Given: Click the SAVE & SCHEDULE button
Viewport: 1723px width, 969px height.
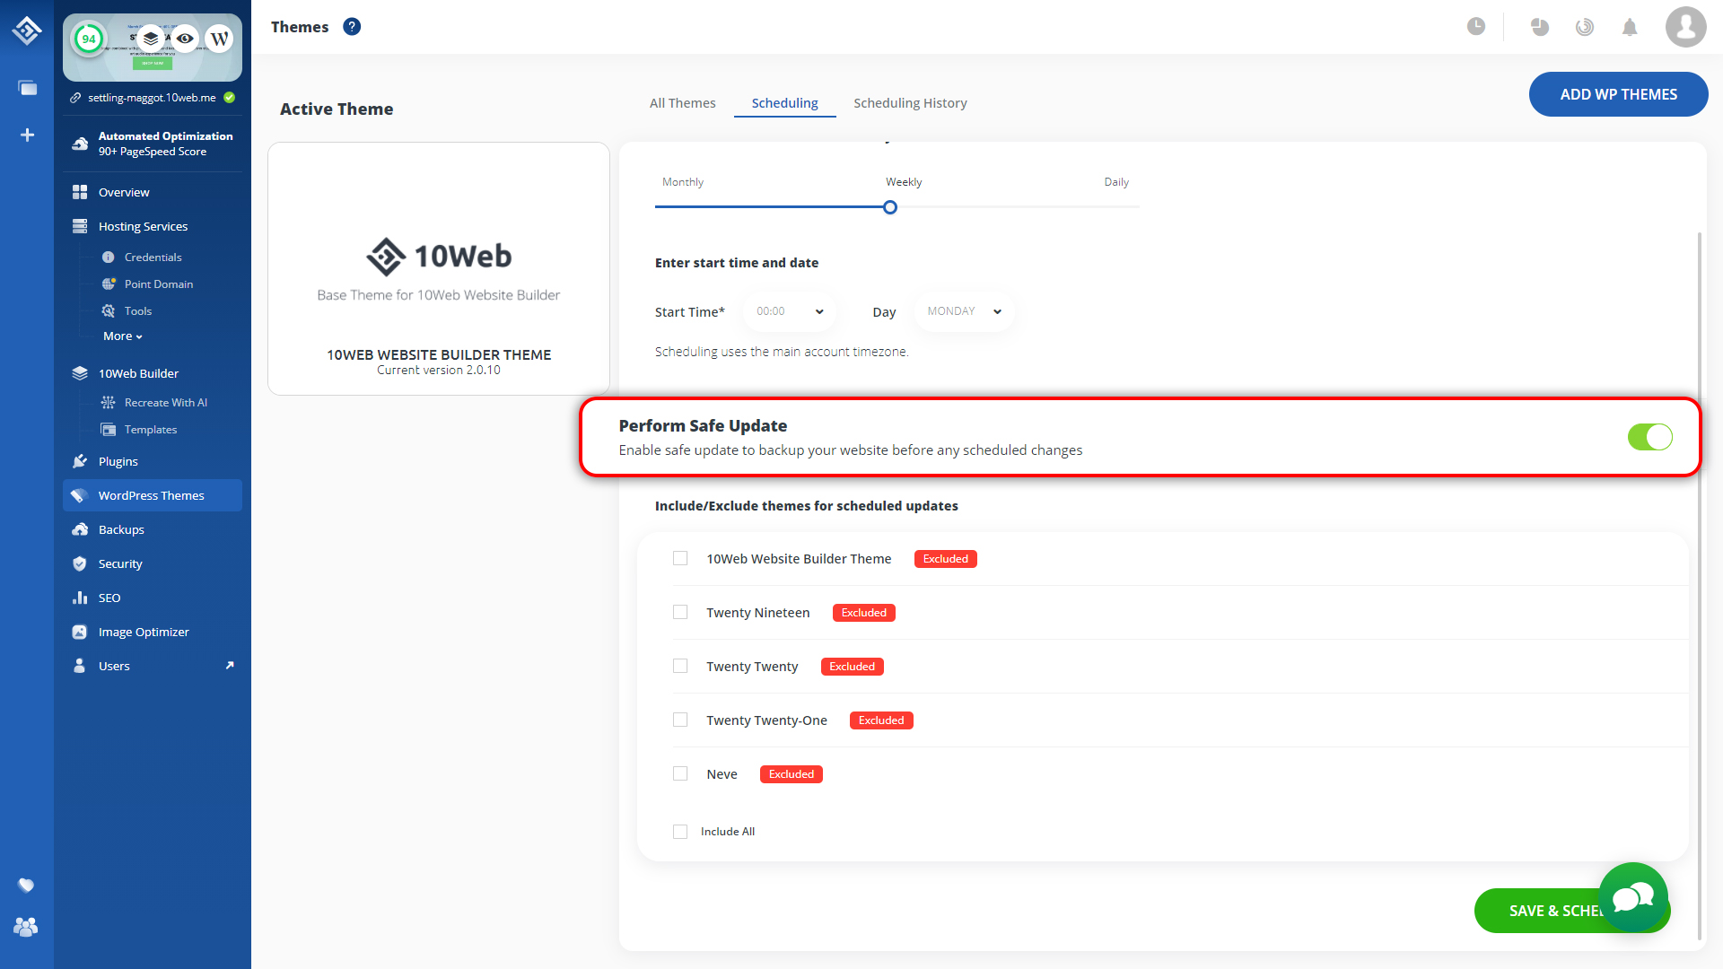Looking at the screenshot, I should coord(1572,911).
